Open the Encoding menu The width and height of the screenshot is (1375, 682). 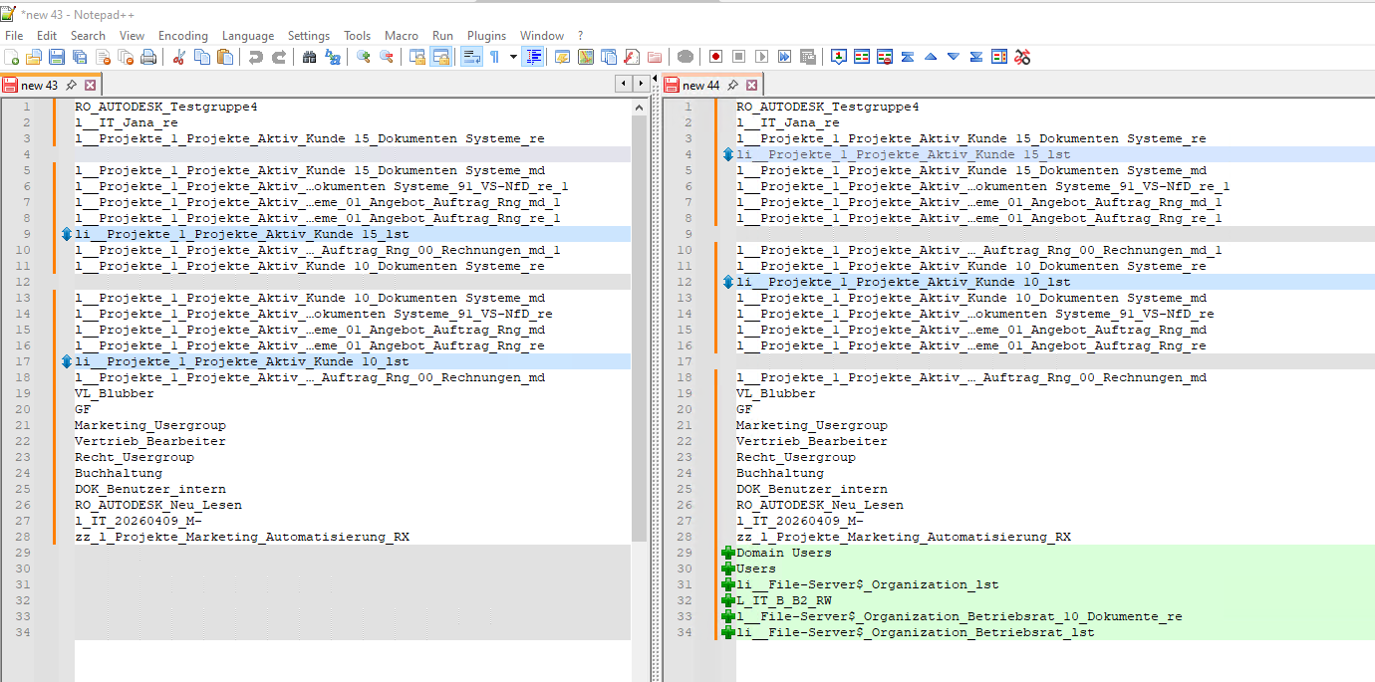183,35
